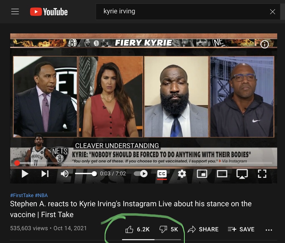Switch to theater mode
The height and width of the screenshot is (243, 285).
(x=222, y=174)
